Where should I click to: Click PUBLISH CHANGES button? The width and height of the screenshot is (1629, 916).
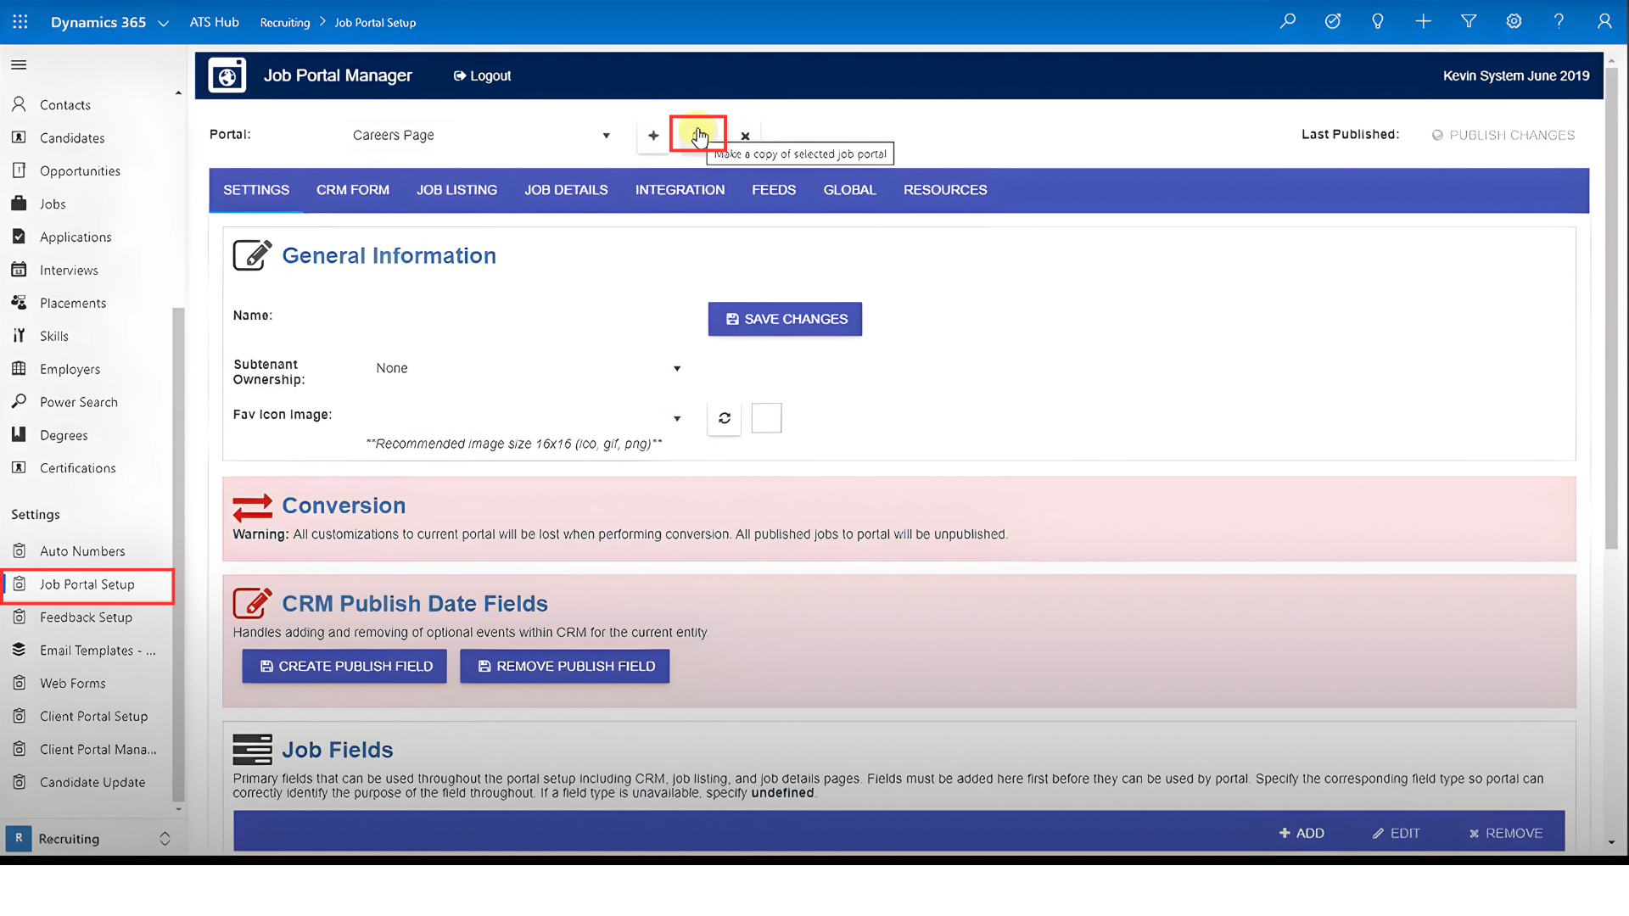1503,135
